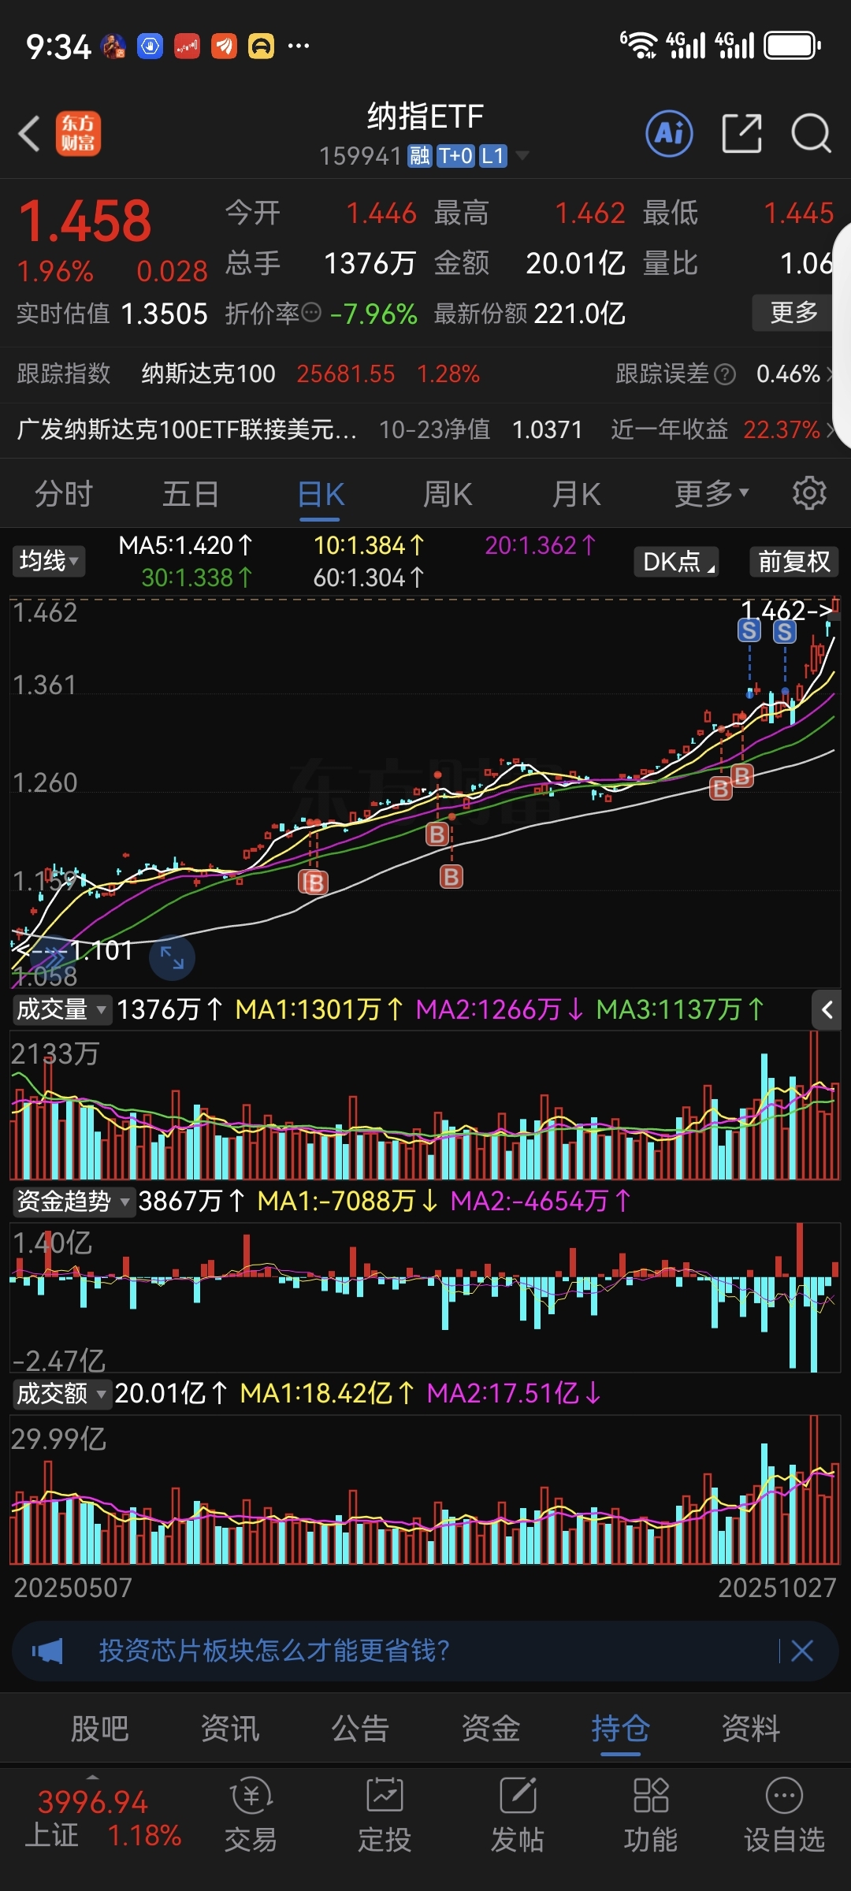
Task: Open the 功能 functions icon
Action: [x=651, y=1815]
